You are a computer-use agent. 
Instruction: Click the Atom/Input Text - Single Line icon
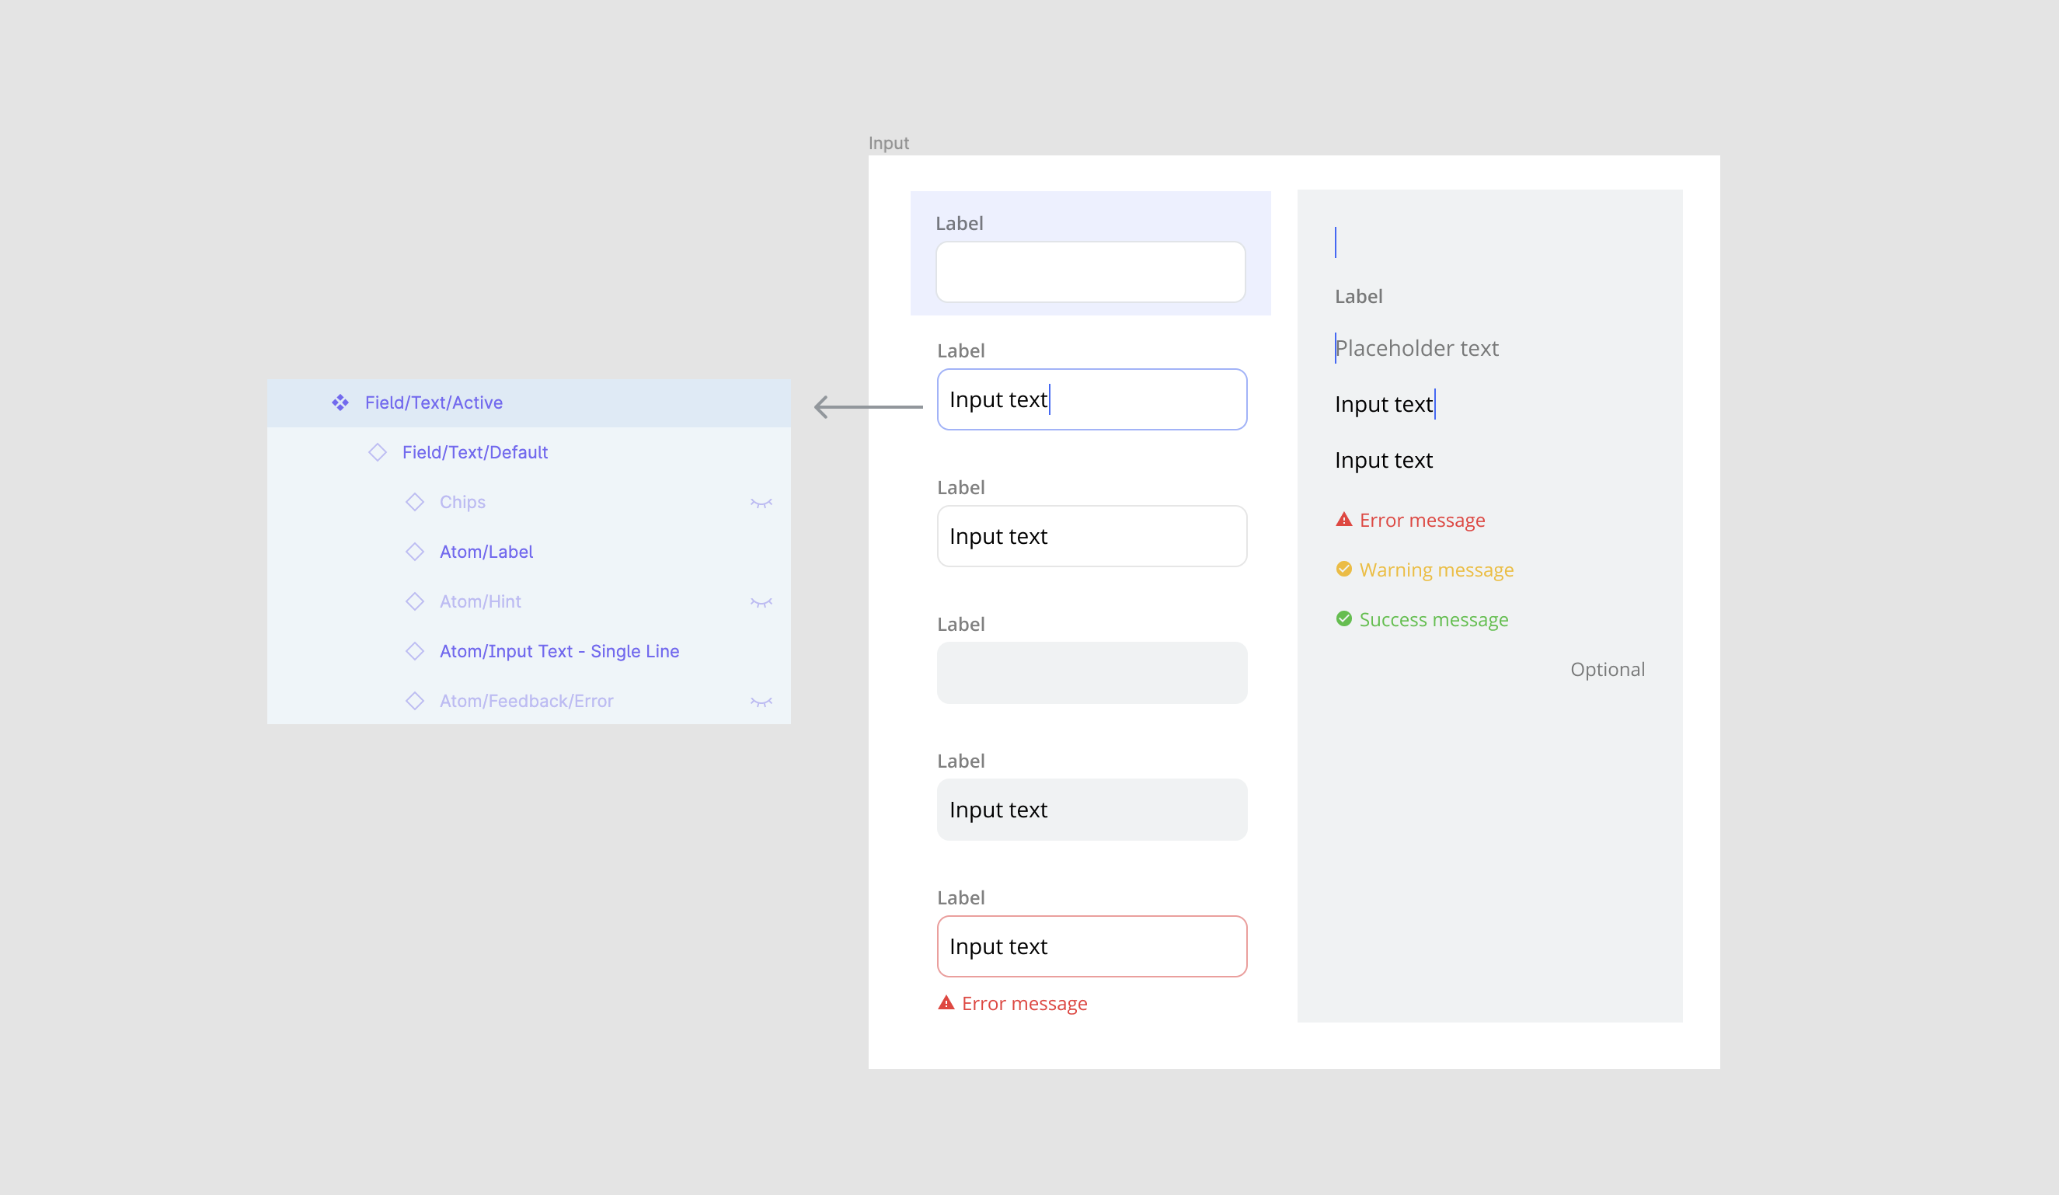tap(416, 651)
